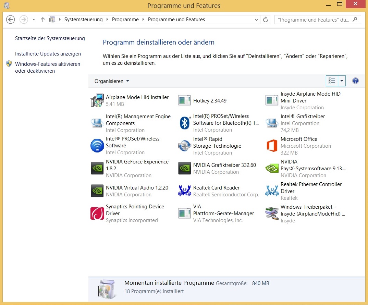Image resolution: width=368 pixels, height=305 pixels.
Task: Click the 322 MB size under Microsoft Office
Action: coord(289,153)
